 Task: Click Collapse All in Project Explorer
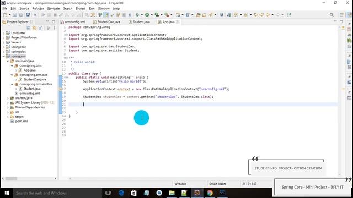28,28
